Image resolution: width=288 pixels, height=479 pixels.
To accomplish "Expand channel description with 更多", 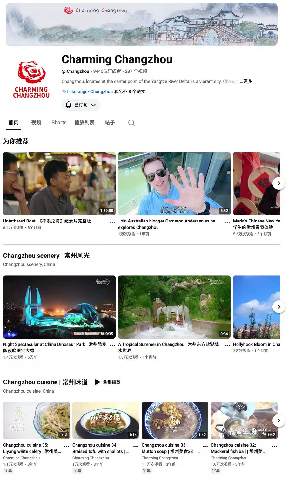I will pos(246,81).
